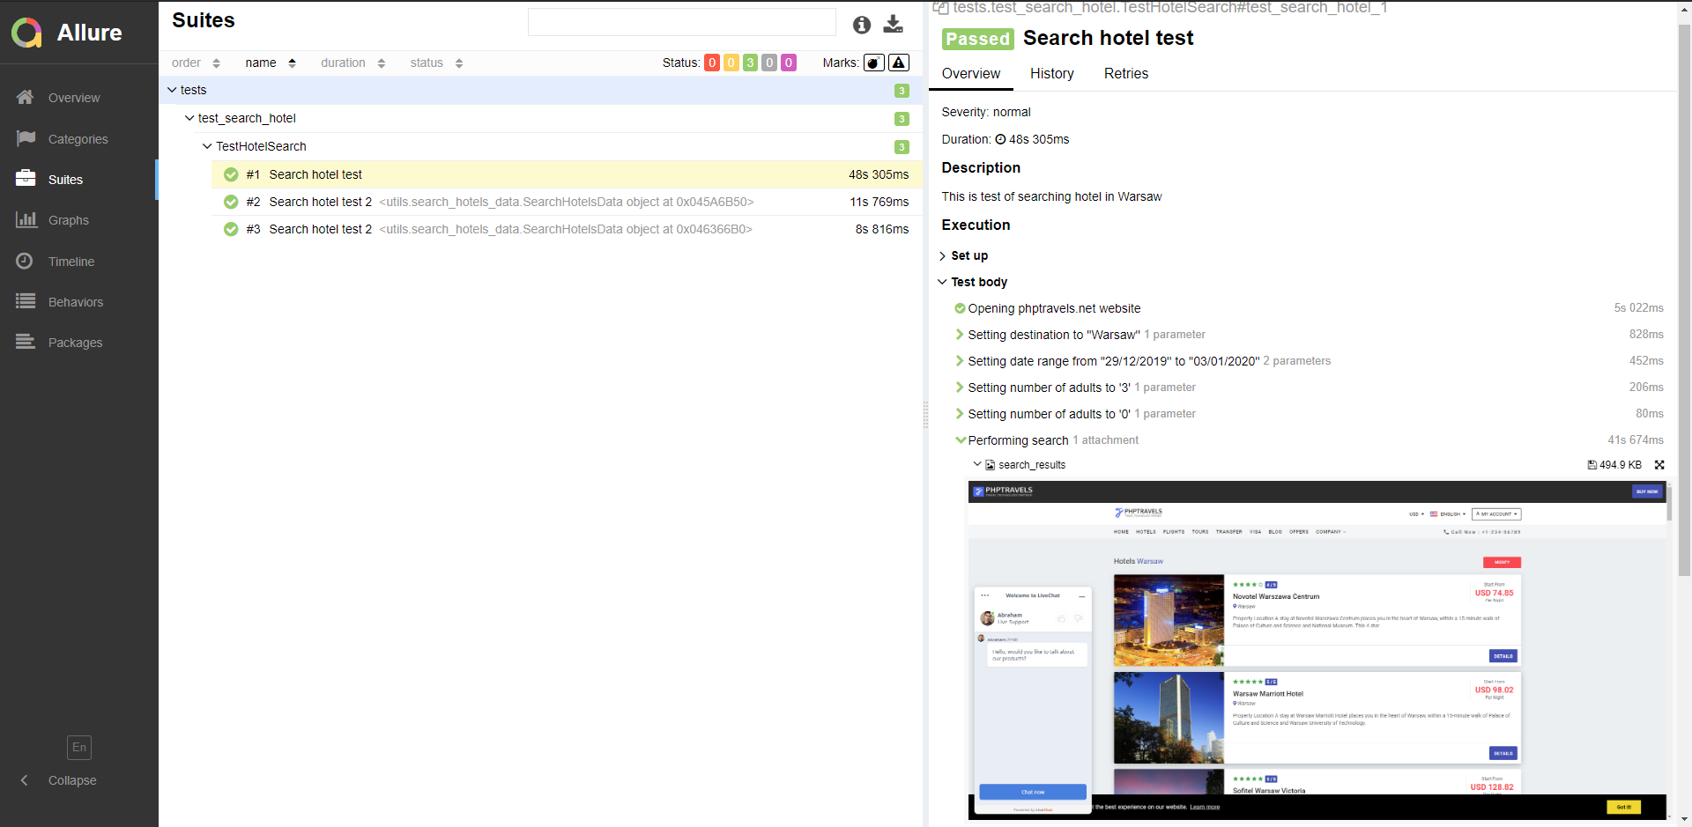The image size is (1692, 827).
Task: Collapse the TestHotelSearch tree node
Action: pyautogui.click(x=207, y=146)
